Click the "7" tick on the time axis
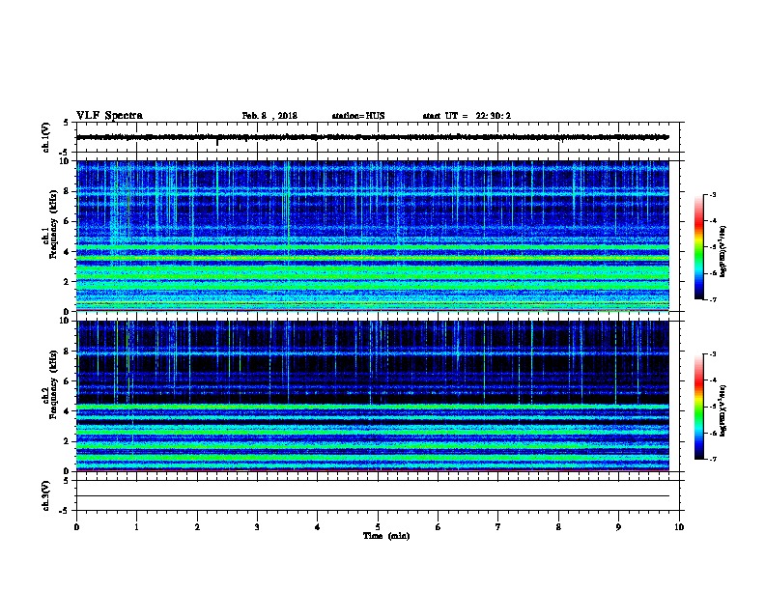The width and height of the screenshot is (765, 591). tap(498, 527)
